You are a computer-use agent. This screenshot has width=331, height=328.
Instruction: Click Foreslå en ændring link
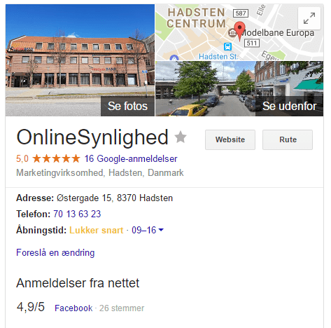click(55, 253)
